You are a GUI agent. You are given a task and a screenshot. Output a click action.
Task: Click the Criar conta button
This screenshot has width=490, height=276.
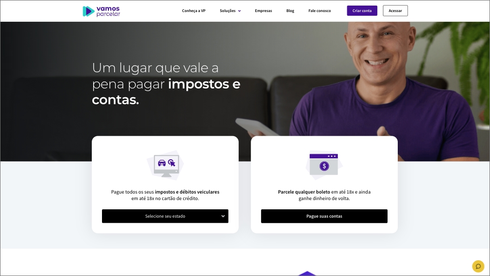coord(362,11)
